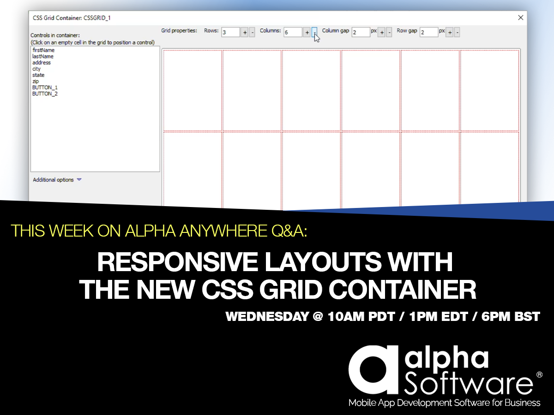Click the Columns input field
Viewport: 554px width, 415px height.
click(x=292, y=32)
